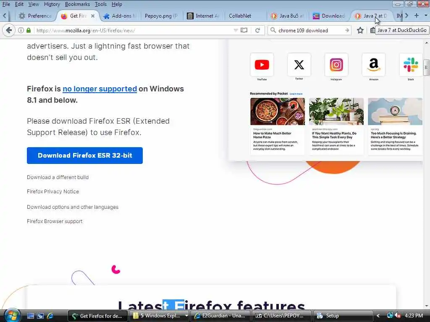
Task: Click the search magnifier icon
Action: pyautogui.click(x=273, y=30)
